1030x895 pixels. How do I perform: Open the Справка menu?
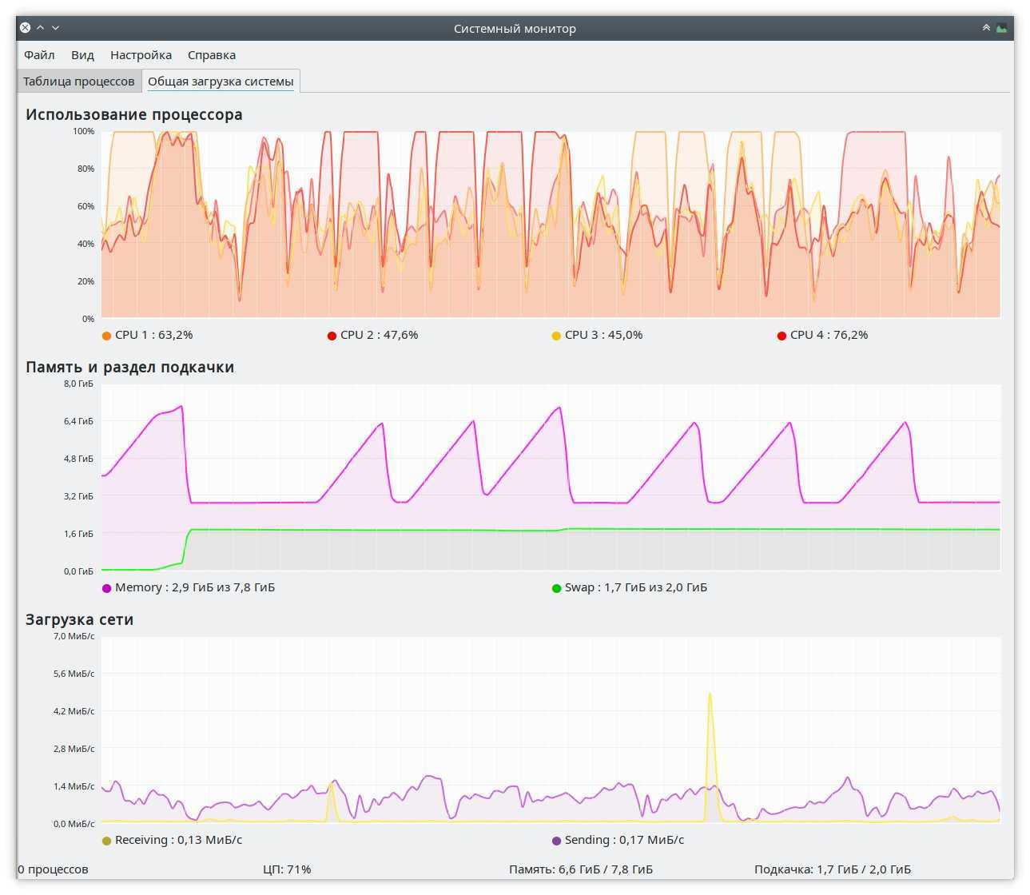[x=211, y=55]
